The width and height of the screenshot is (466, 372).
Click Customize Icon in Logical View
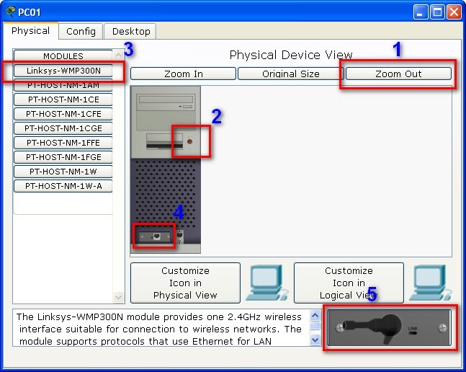click(x=349, y=283)
